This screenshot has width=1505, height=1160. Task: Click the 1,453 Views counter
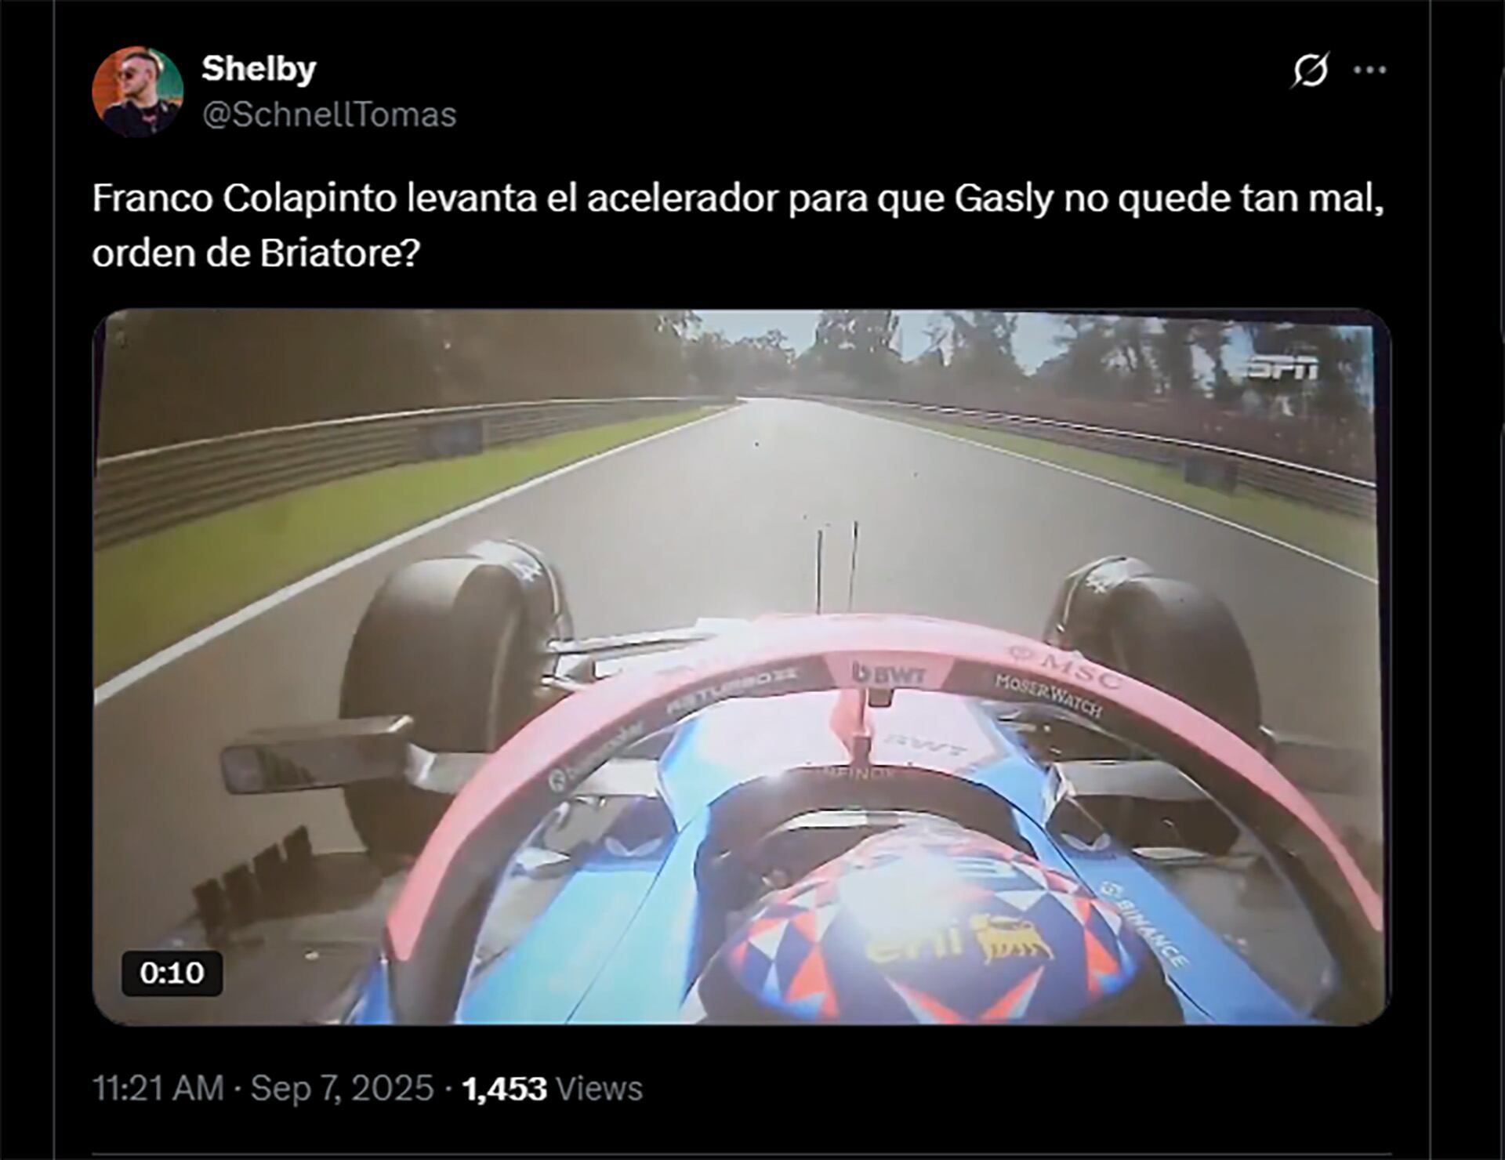[552, 1089]
